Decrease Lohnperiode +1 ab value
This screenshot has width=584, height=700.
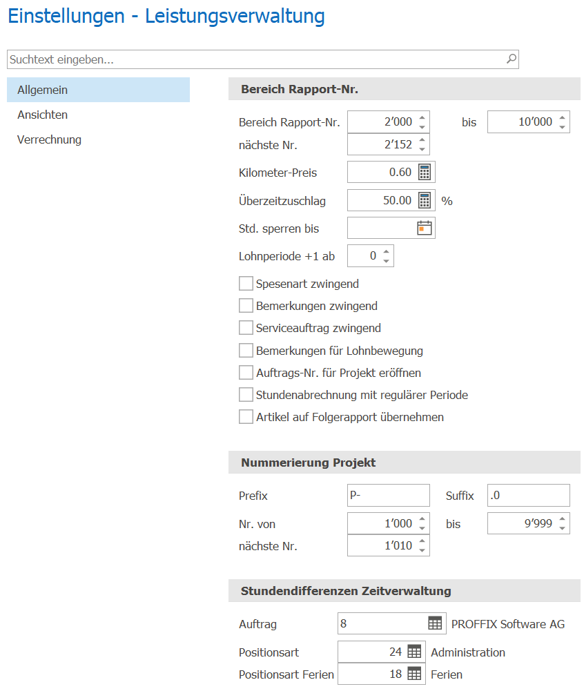pos(386,261)
